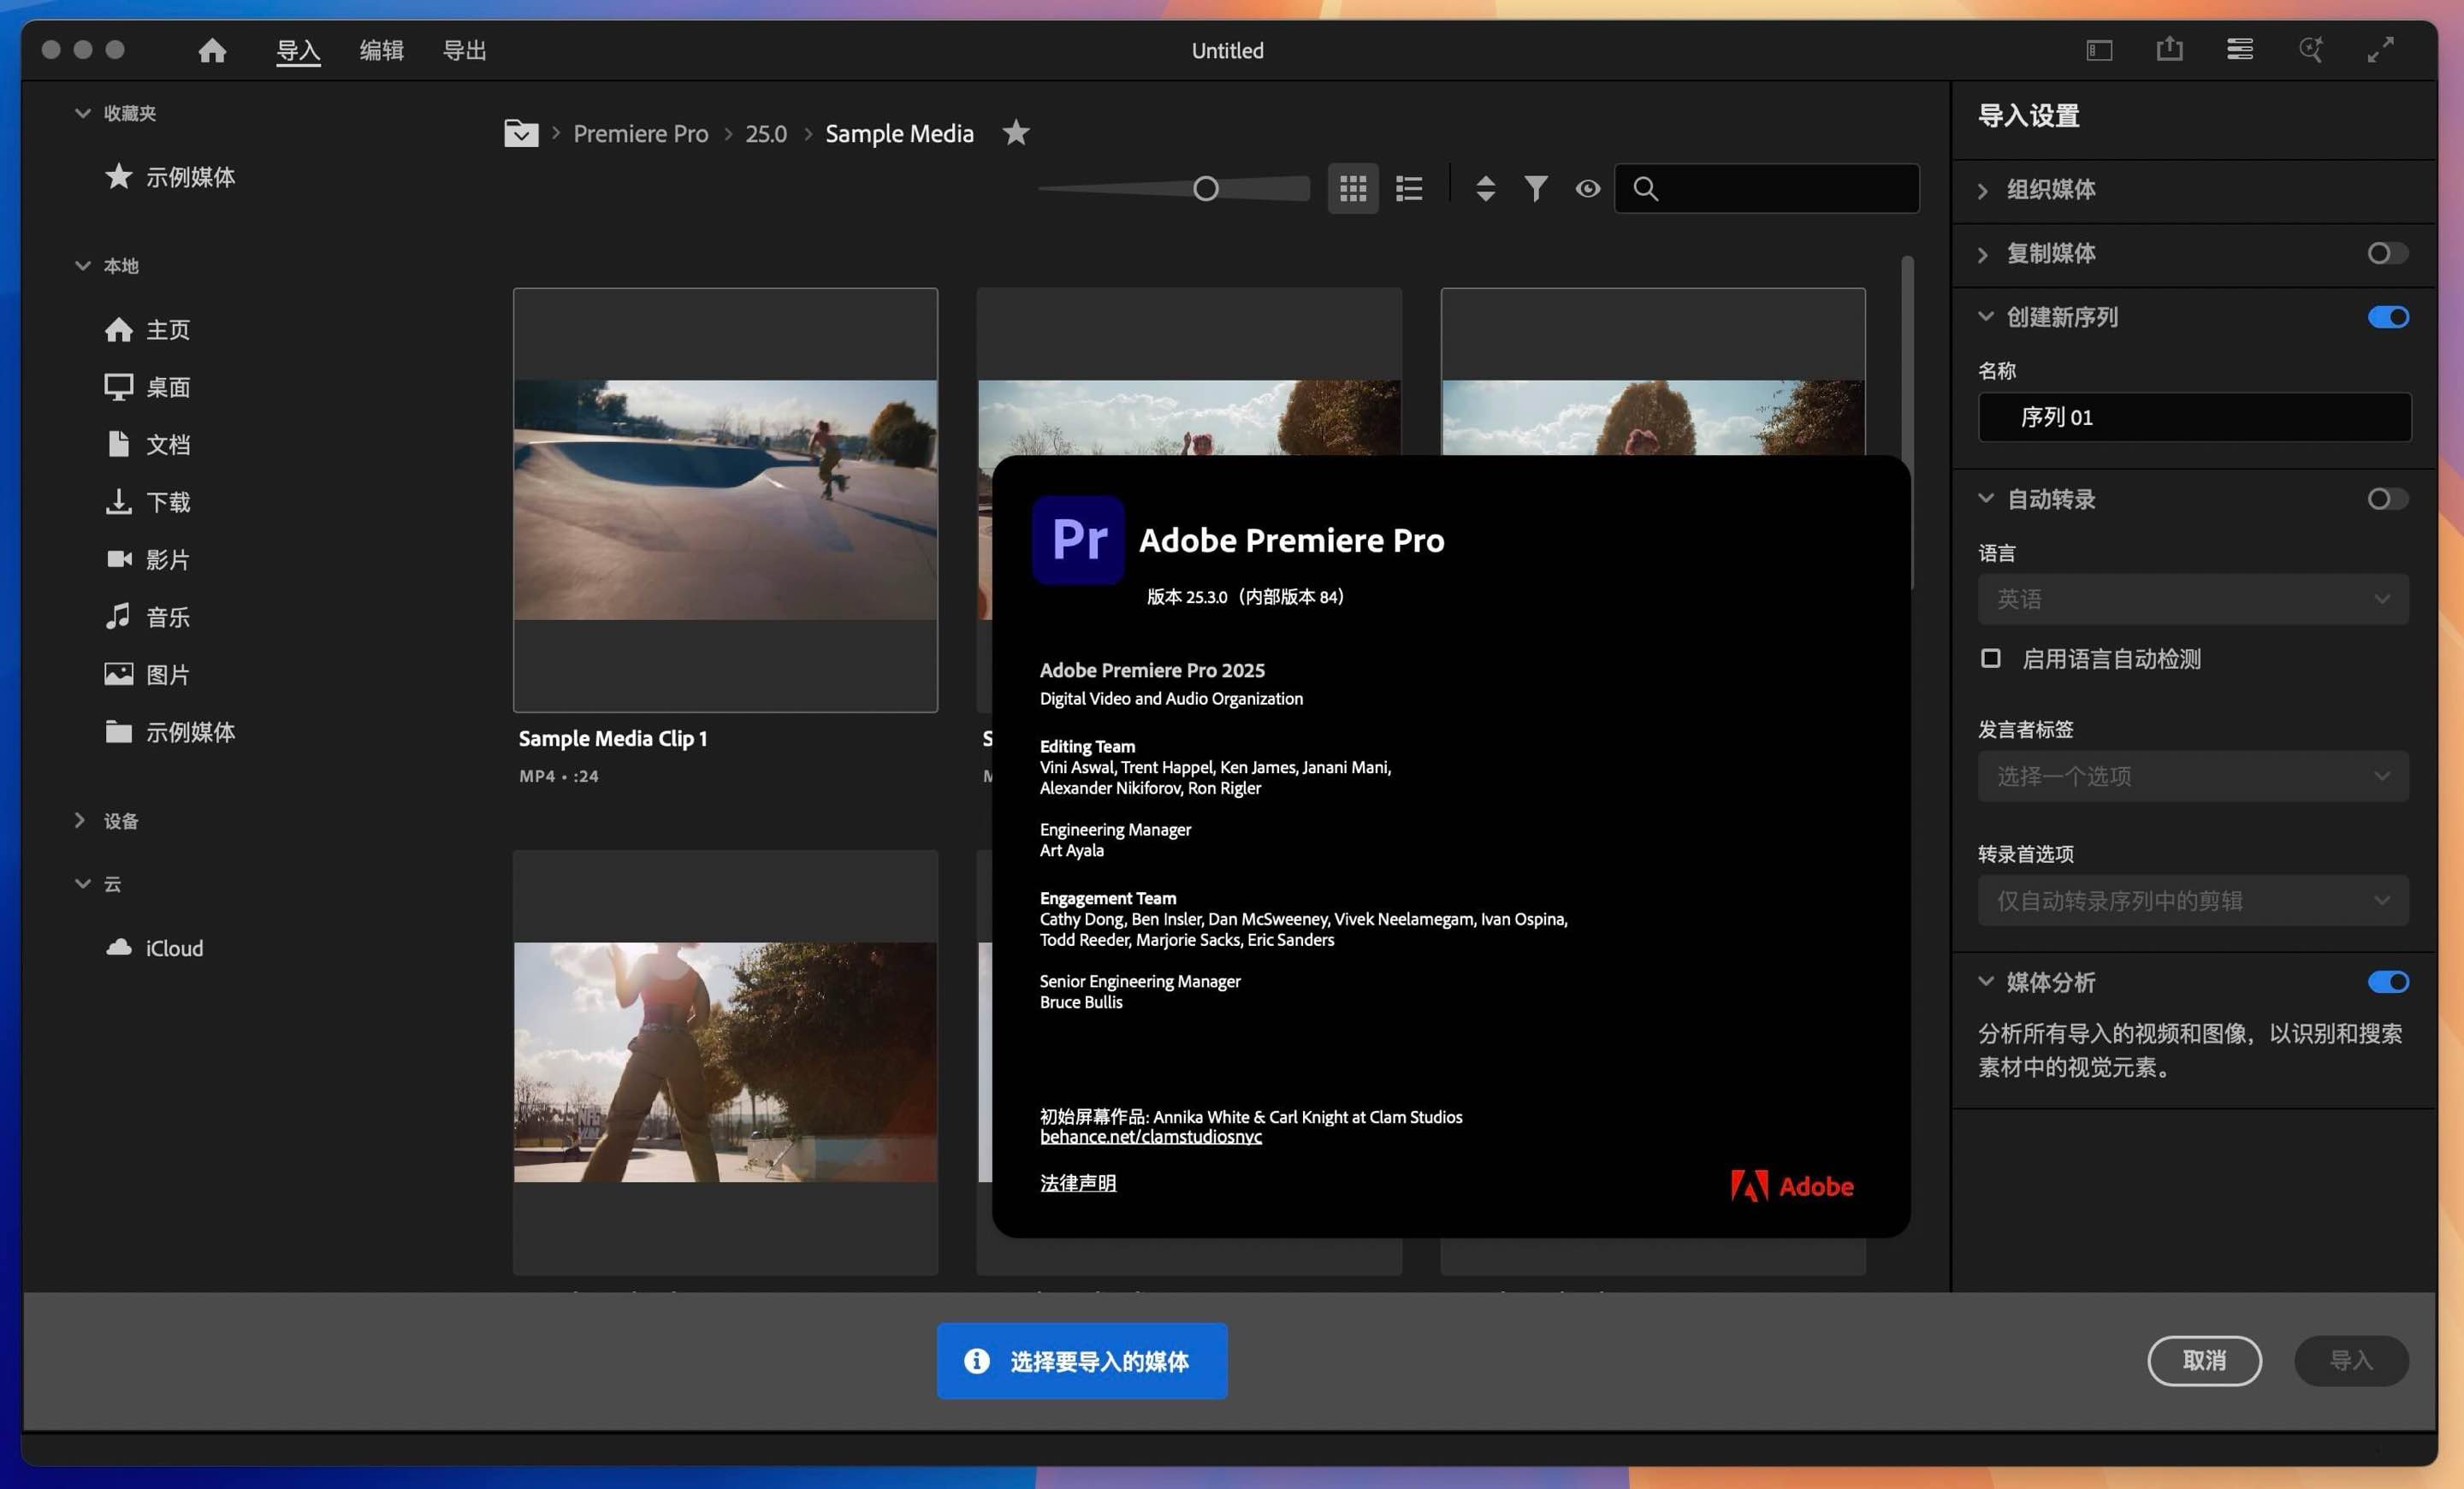This screenshot has width=2464, height=1489.
Task: Open the sort order arrows icon
Action: (1485, 188)
